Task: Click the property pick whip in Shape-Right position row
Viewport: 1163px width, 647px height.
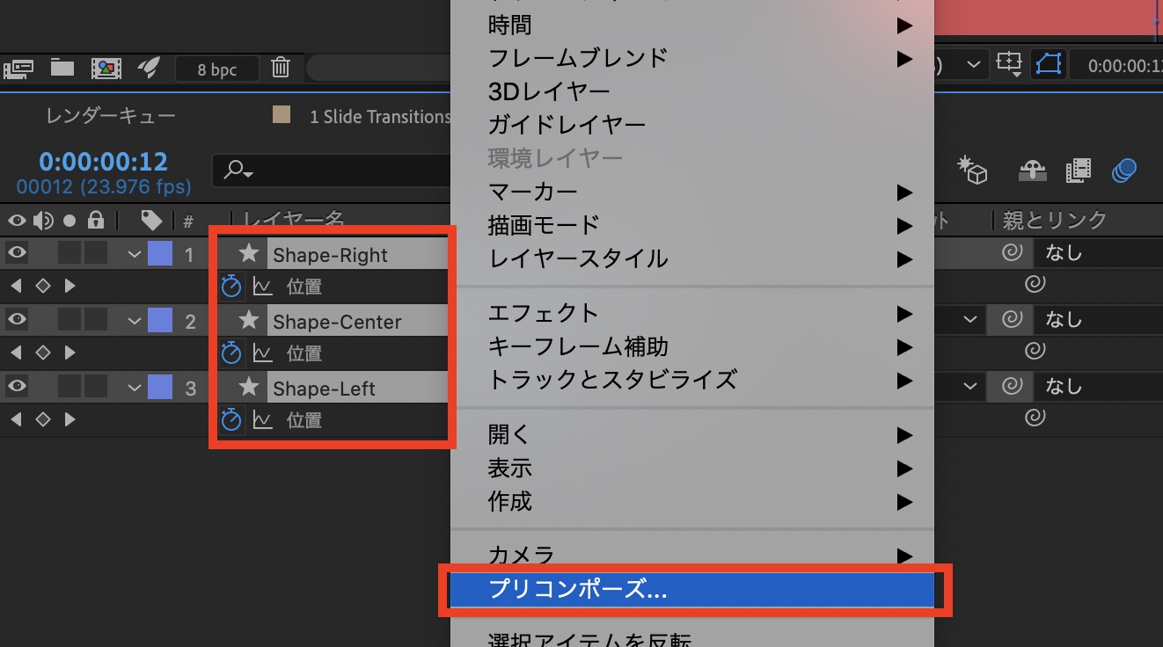Action: coord(1036,284)
